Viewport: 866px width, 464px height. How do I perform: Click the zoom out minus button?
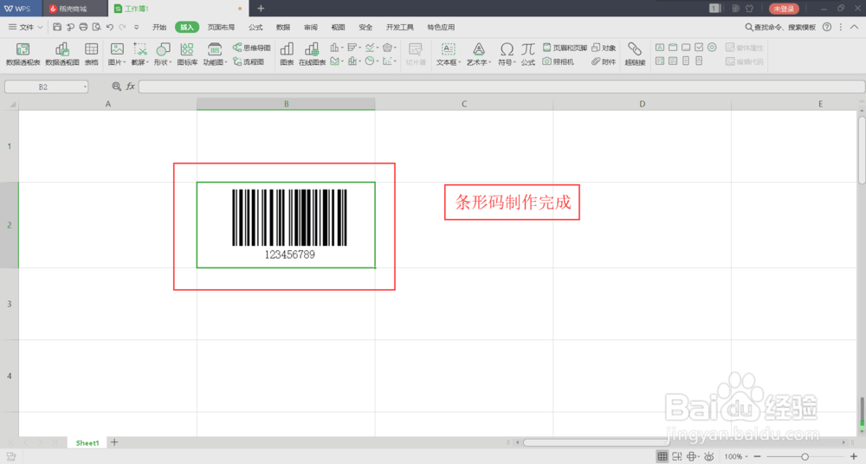[757, 456]
